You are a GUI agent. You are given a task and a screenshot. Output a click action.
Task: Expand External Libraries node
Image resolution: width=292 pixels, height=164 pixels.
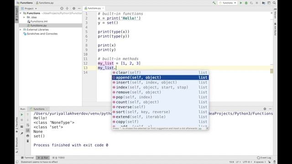21,30
